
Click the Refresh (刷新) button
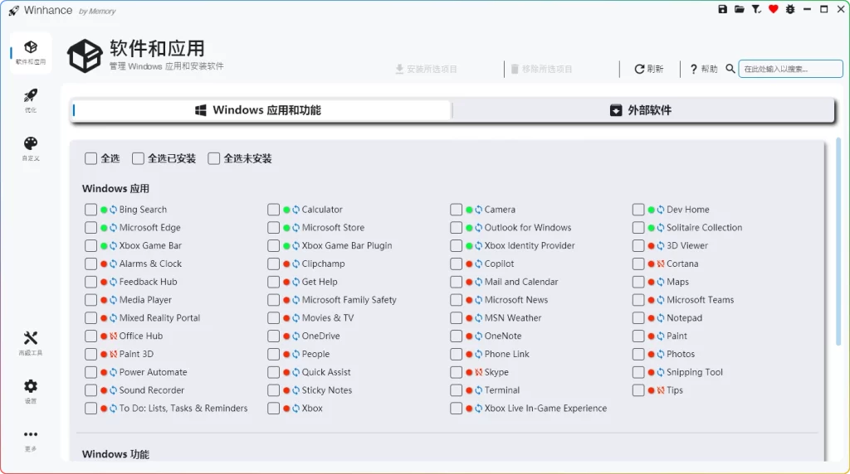[x=649, y=69]
